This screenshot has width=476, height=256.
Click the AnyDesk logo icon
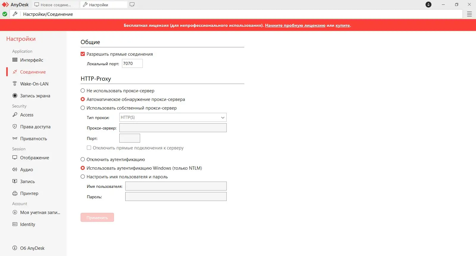pos(5,5)
